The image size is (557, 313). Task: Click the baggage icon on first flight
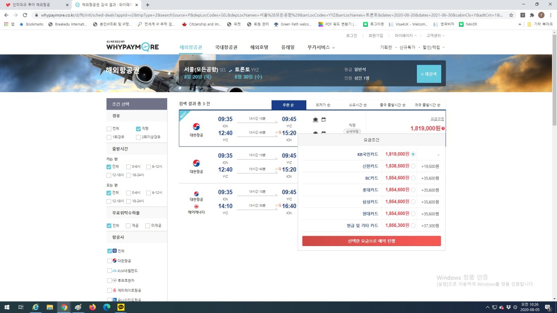(315, 120)
